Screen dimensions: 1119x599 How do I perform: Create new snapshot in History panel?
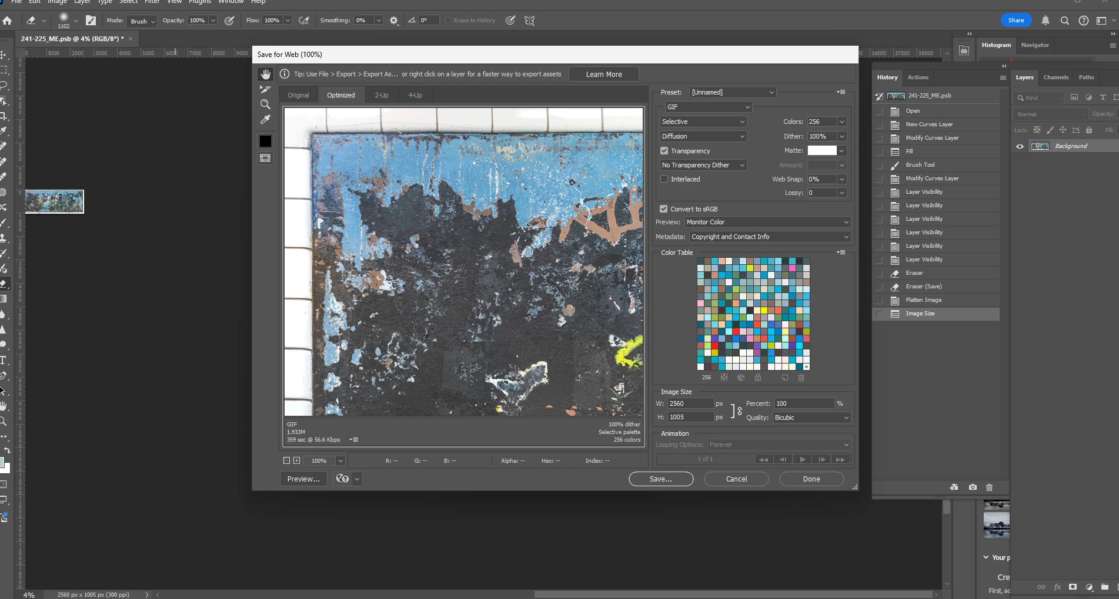click(973, 487)
